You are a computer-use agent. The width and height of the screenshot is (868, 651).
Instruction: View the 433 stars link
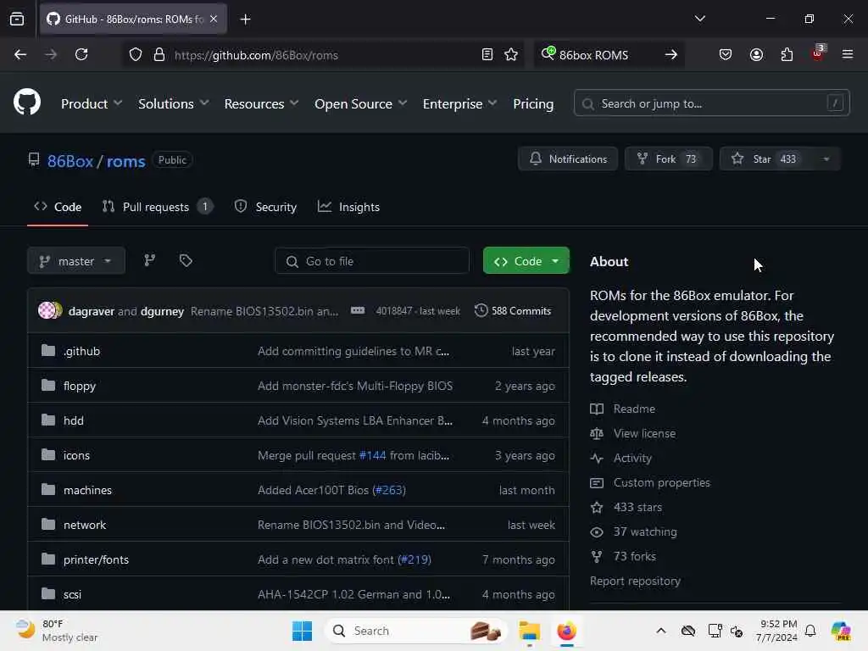point(637,507)
